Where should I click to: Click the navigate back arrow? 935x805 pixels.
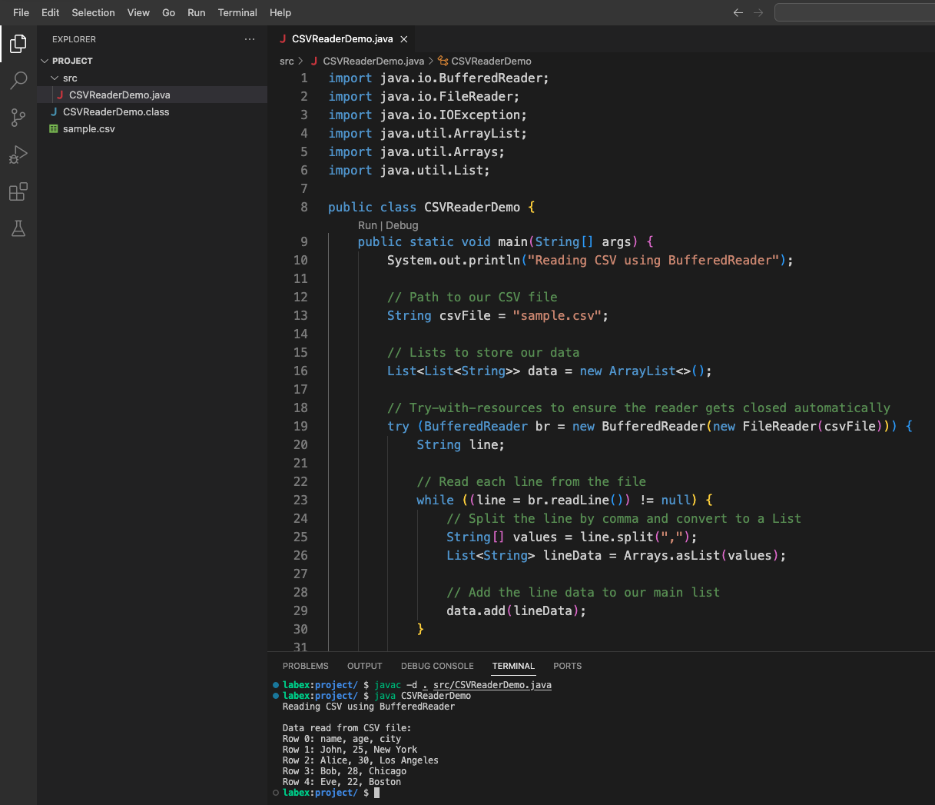[x=738, y=12]
